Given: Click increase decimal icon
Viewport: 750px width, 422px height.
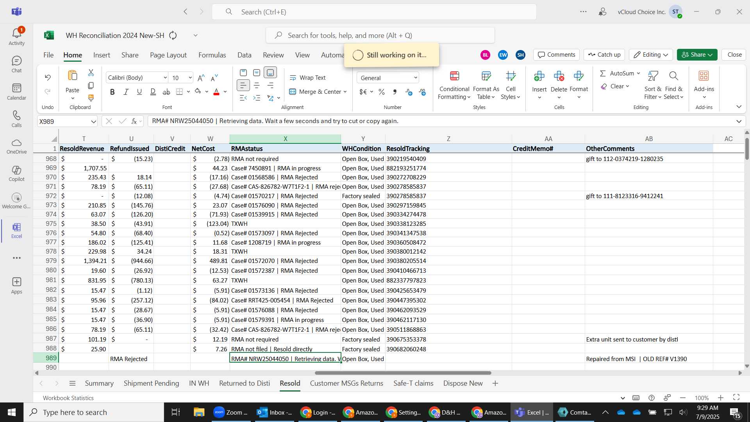Looking at the screenshot, I should pos(409,92).
